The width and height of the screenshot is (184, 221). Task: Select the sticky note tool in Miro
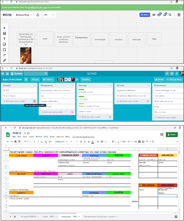click(4, 44)
